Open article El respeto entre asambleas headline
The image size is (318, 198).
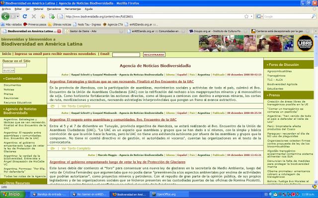[113, 120]
